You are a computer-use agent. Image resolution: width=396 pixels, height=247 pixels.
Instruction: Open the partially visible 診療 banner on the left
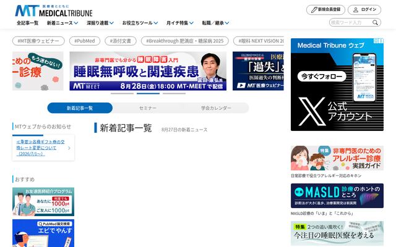38,71
